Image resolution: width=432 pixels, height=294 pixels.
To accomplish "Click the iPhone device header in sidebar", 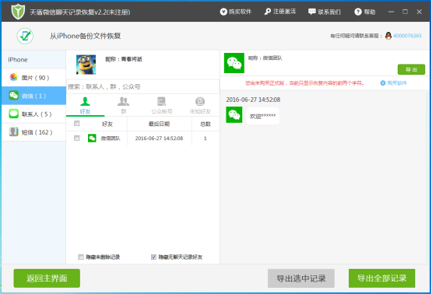I will [33, 59].
